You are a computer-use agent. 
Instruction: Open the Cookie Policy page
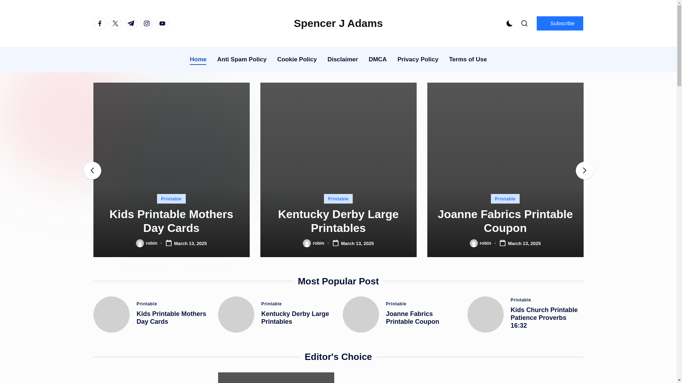click(x=297, y=60)
